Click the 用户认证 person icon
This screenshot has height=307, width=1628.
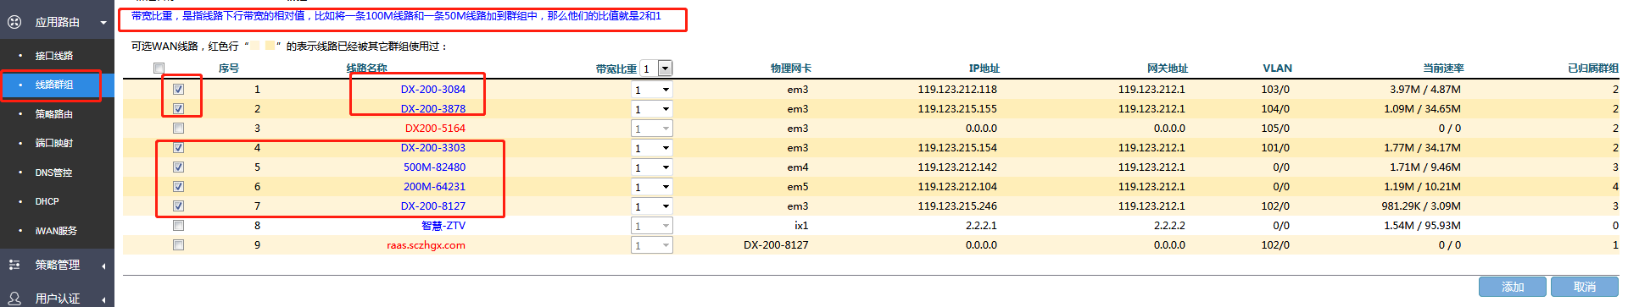(x=14, y=299)
